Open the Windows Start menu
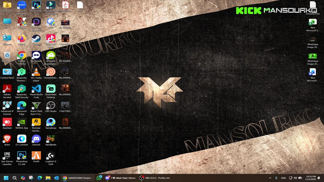 point(6,178)
